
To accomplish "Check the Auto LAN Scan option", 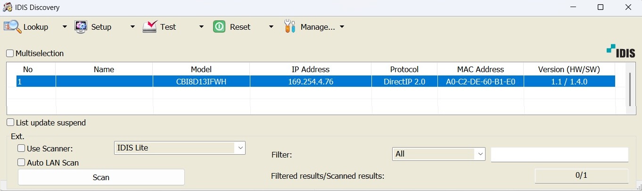I will [21, 163].
